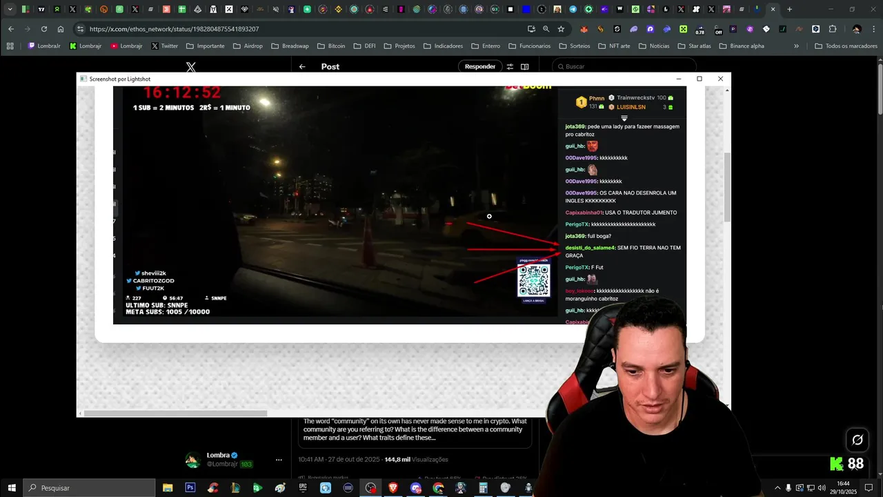Open Chrome from the taskbar
The height and width of the screenshot is (497, 883).
[438, 487]
